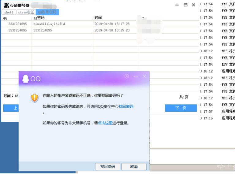Close the 心癌撸号器 window

click(x=193, y=5)
